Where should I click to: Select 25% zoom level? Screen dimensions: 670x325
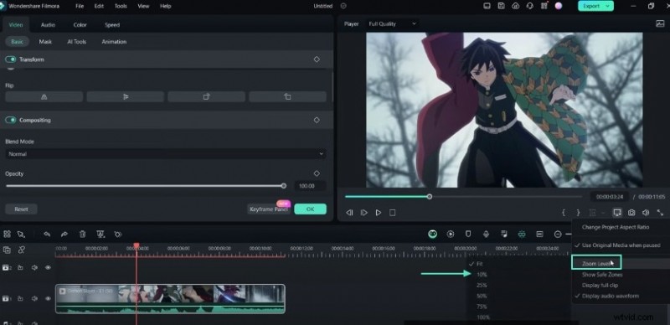point(482,286)
